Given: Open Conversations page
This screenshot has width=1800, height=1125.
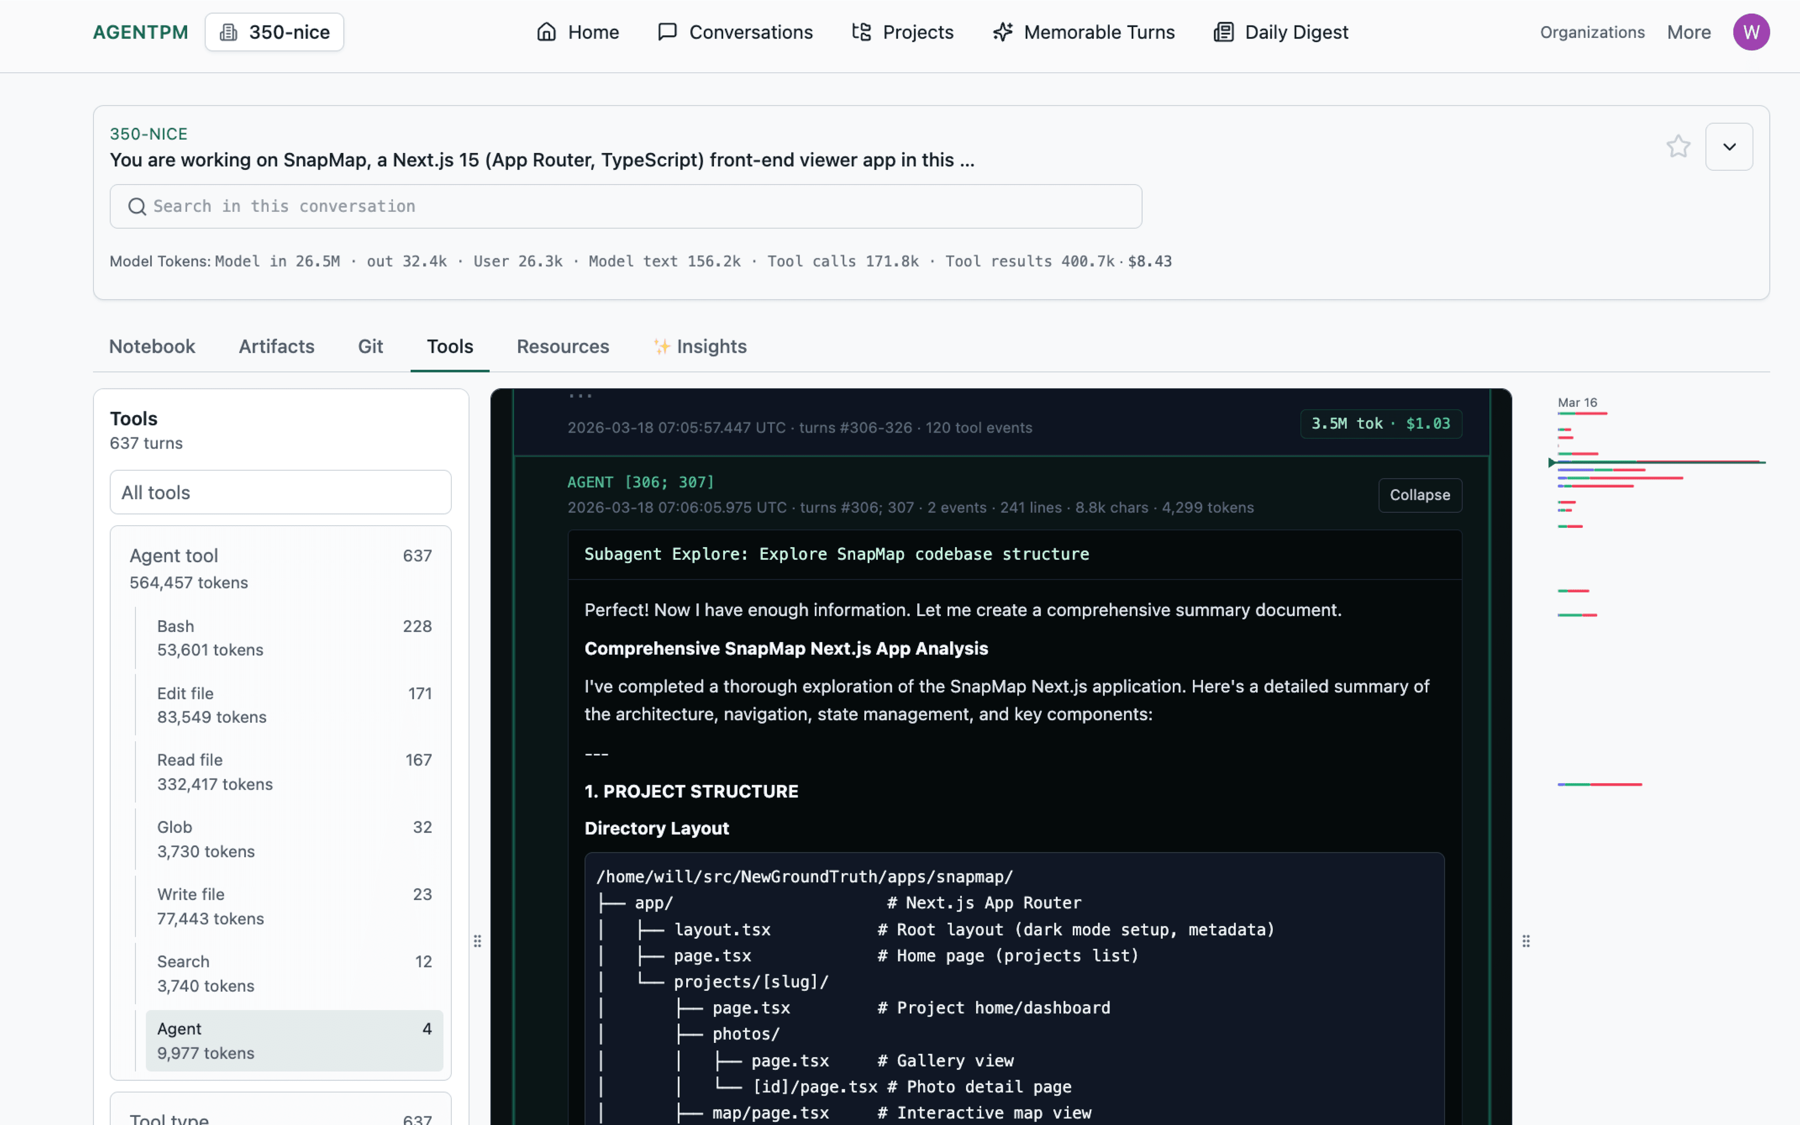Looking at the screenshot, I should [x=735, y=32].
